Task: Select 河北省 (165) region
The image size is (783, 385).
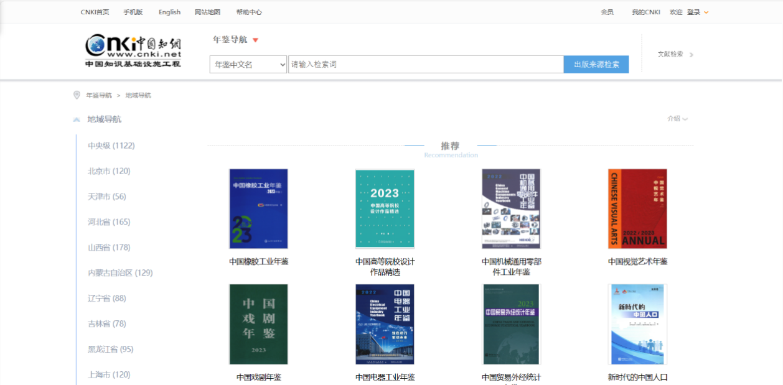Action: 109,222
